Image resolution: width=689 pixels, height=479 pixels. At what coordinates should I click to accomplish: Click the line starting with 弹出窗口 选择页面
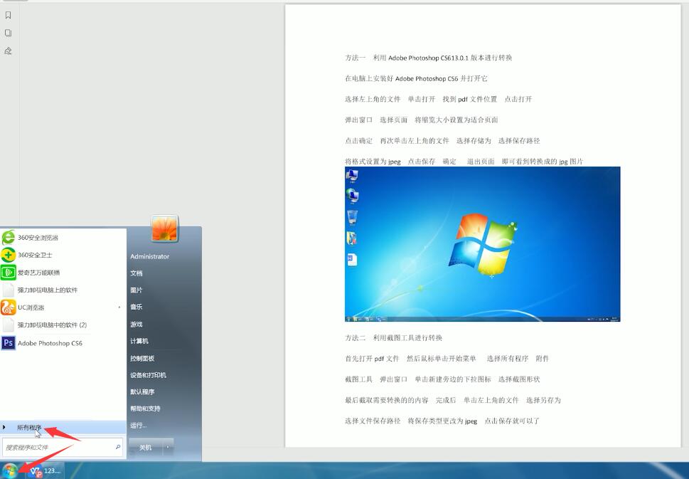coord(422,120)
